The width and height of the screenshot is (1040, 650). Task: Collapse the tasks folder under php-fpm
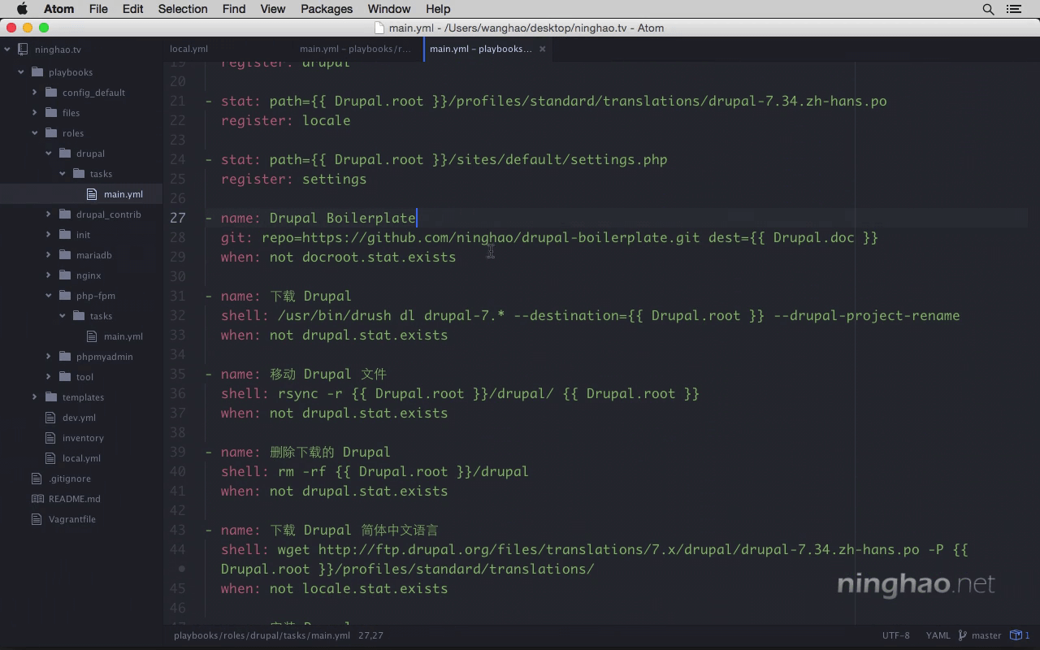click(63, 316)
